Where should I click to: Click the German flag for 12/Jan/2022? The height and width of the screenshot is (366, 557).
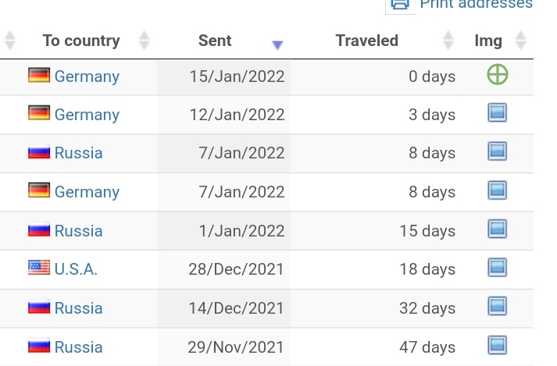pos(39,114)
